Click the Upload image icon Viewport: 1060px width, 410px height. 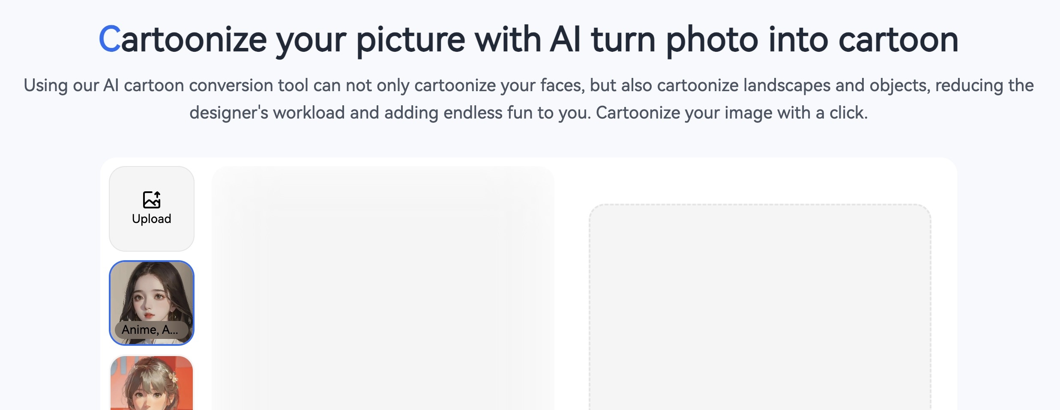tap(152, 199)
